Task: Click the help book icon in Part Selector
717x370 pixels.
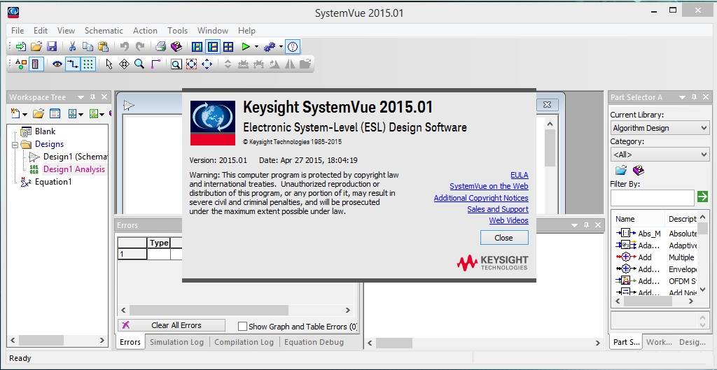Action: (x=639, y=171)
